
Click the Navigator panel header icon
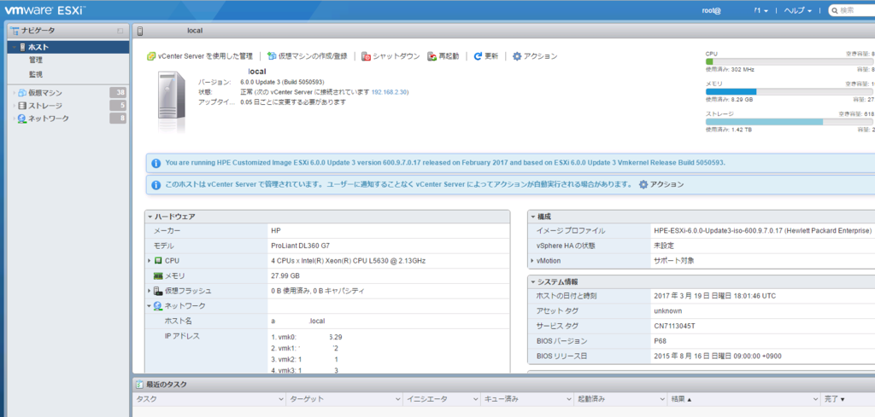(x=14, y=31)
